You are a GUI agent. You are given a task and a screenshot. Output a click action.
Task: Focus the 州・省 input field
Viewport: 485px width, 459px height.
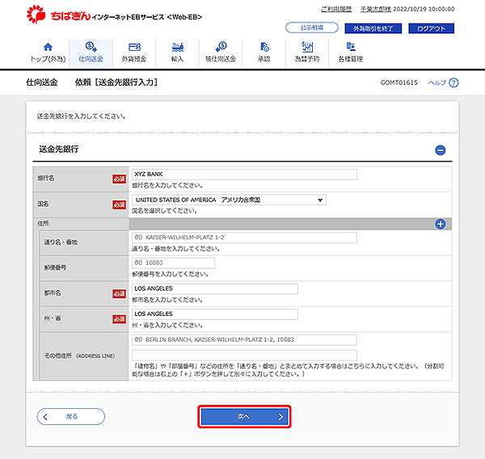[215, 314]
